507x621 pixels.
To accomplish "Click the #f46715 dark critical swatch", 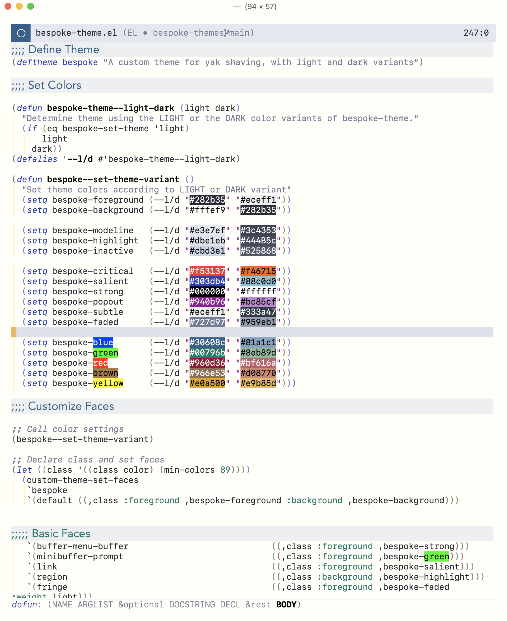I will click(x=258, y=271).
